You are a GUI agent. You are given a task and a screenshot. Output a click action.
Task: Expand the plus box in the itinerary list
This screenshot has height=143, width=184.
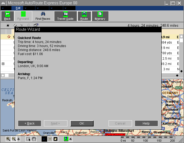(x=3, y=64)
